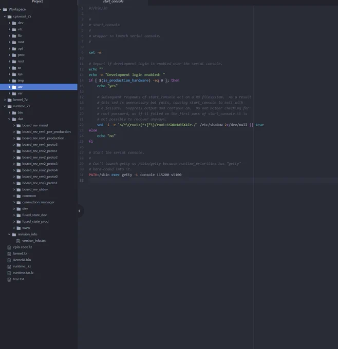Click the fused_state_dev folder icon

point(18,215)
